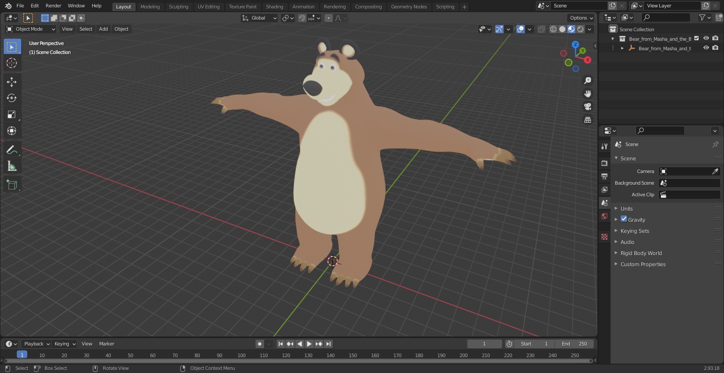724x373 pixels.
Task: Expand the Keying Sets panel
Action: click(634, 231)
